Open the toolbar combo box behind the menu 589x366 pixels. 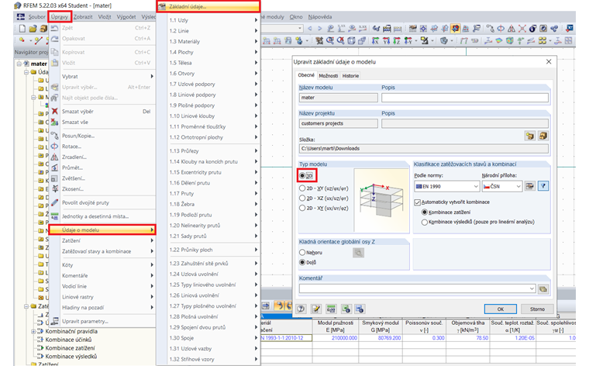[300, 28]
